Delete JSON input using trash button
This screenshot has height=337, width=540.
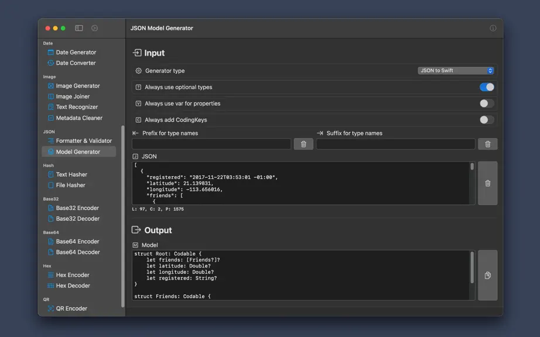487,183
